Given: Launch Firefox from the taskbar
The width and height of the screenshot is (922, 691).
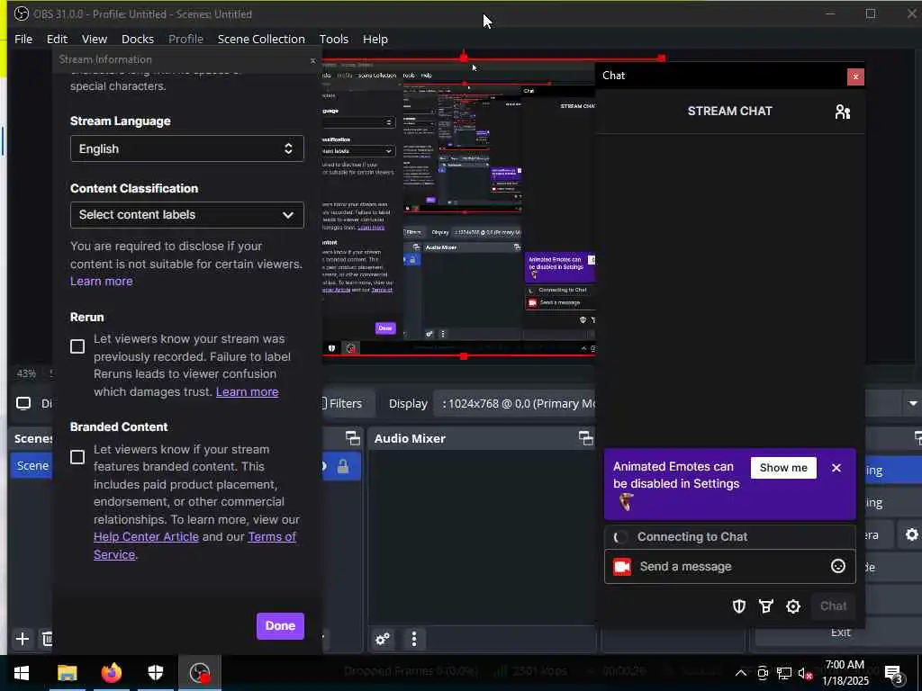Looking at the screenshot, I should [x=111, y=673].
